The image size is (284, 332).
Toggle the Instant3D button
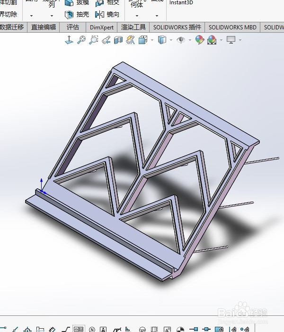181,2
